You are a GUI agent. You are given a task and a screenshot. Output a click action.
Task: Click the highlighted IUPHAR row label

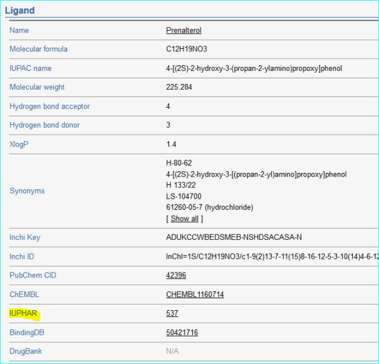tap(24, 313)
